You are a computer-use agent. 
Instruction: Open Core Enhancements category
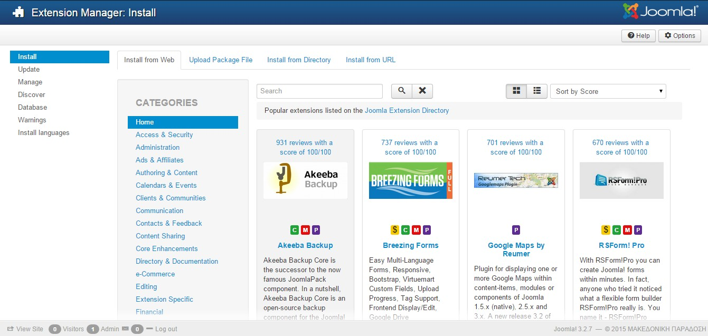tap(166, 248)
